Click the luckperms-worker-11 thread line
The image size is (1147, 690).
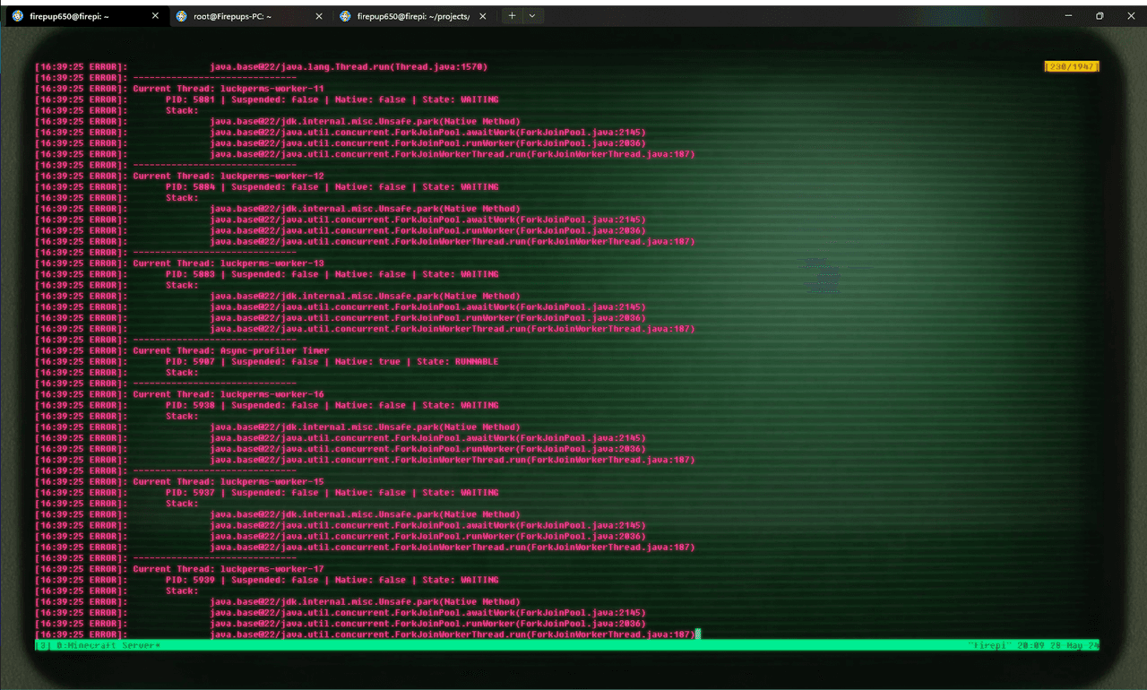pyautogui.click(x=228, y=89)
